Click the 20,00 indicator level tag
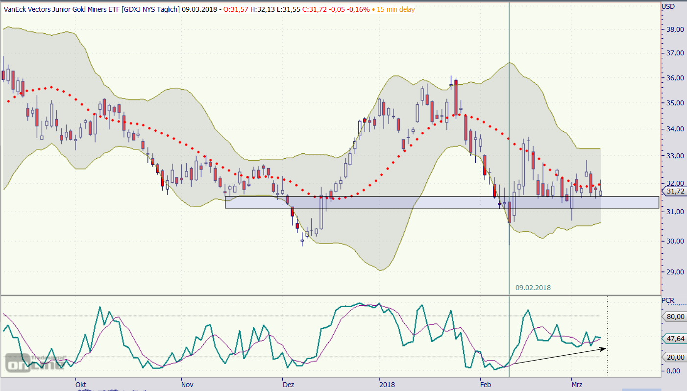The height and width of the screenshot is (391, 687). tap(674, 357)
